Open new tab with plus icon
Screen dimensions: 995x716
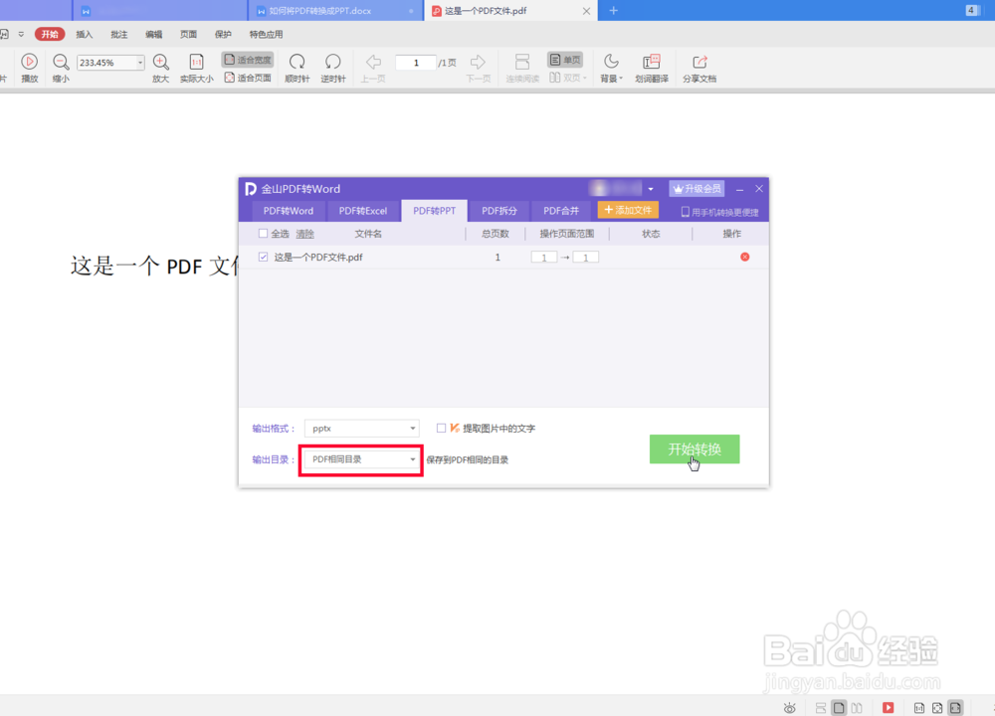pos(613,11)
